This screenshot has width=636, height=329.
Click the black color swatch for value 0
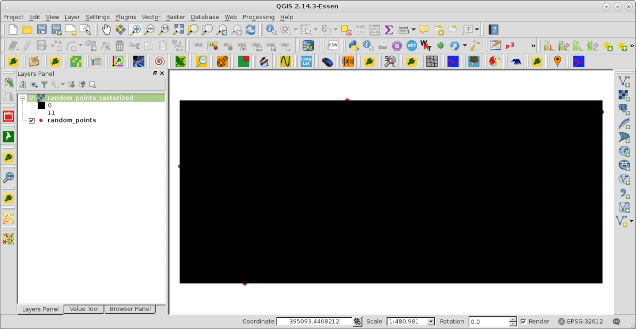[x=41, y=105]
